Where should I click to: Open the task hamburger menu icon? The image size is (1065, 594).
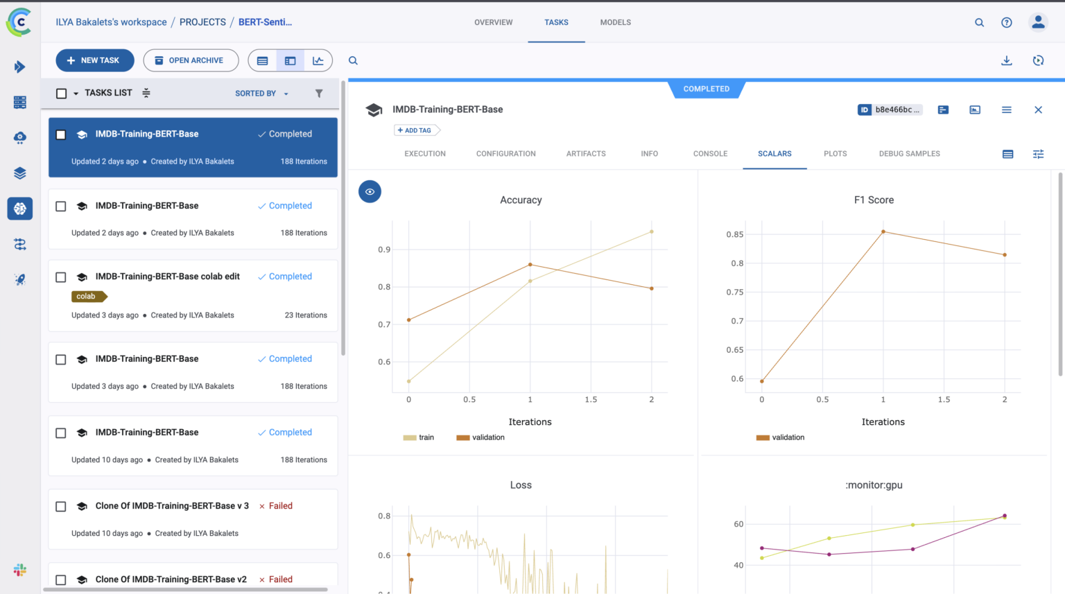point(1006,110)
